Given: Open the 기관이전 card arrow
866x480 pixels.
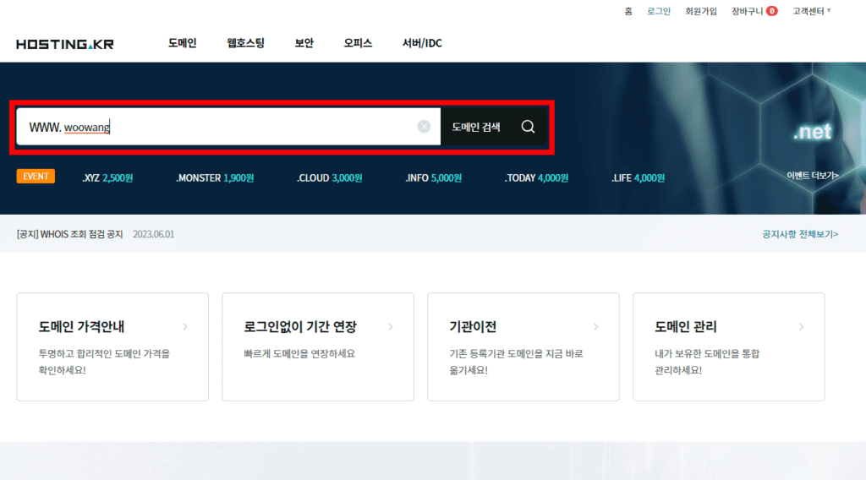Looking at the screenshot, I should (596, 326).
